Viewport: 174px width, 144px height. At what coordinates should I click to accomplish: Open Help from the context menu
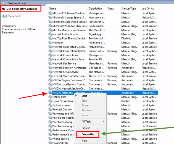tap(84, 141)
